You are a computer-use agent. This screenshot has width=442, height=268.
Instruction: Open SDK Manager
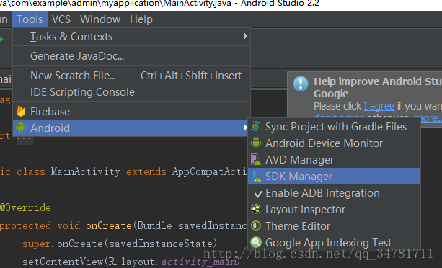pos(334,177)
